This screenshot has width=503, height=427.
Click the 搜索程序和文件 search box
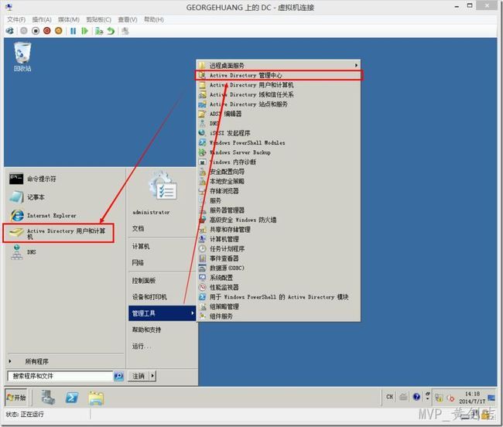(x=60, y=376)
